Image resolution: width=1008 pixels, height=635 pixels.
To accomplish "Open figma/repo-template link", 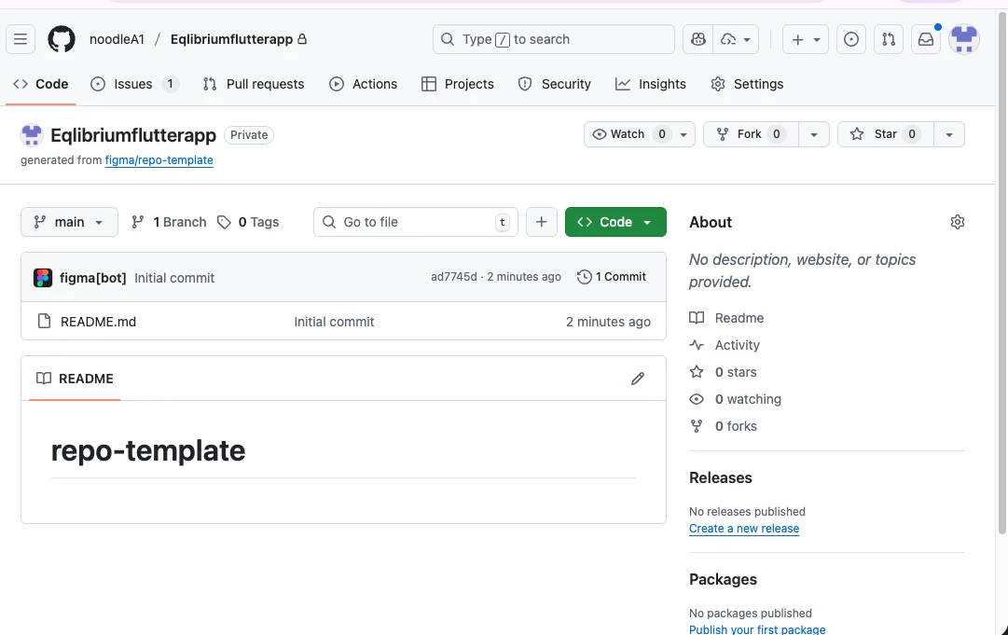I will [159, 160].
